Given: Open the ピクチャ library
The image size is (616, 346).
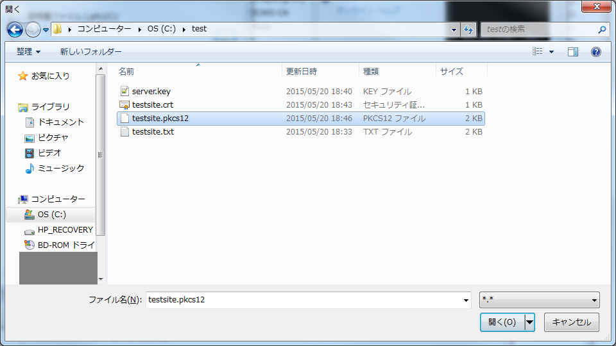Looking at the screenshot, I should click(53, 137).
